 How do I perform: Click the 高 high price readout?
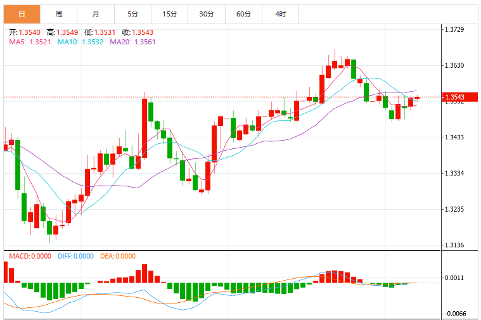[62, 32]
